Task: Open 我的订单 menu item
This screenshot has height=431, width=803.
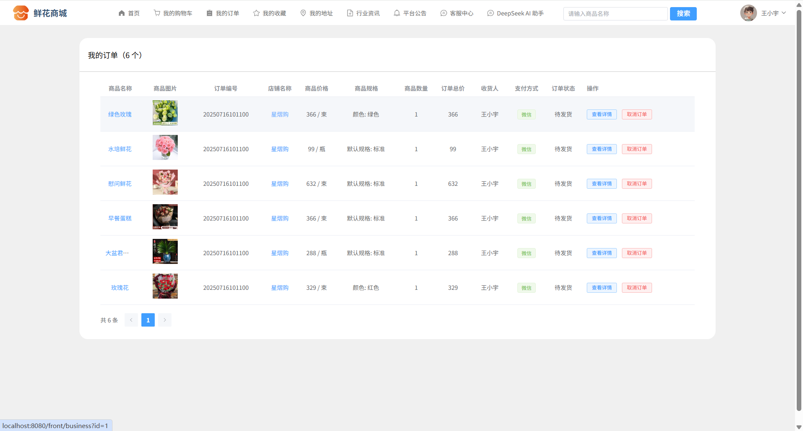Action: (223, 13)
